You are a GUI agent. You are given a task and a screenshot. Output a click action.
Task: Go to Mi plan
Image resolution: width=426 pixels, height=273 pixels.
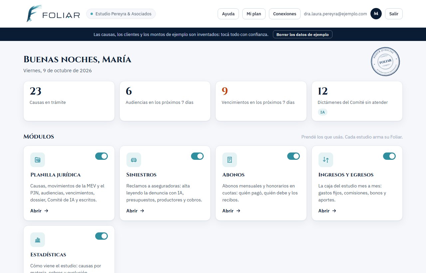[254, 14]
